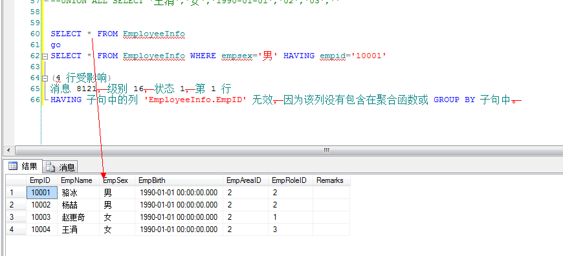Select row header number 2
Image resolution: width=563 pixels, height=256 pixels.
tap(16, 205)
